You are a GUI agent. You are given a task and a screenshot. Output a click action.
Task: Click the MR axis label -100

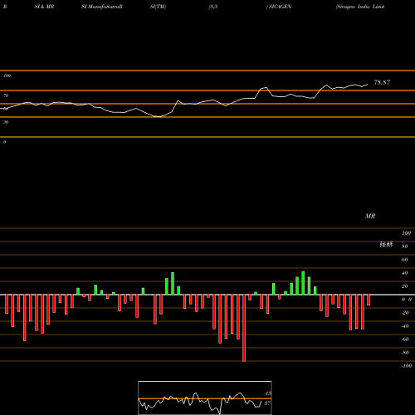click(406, 366)
